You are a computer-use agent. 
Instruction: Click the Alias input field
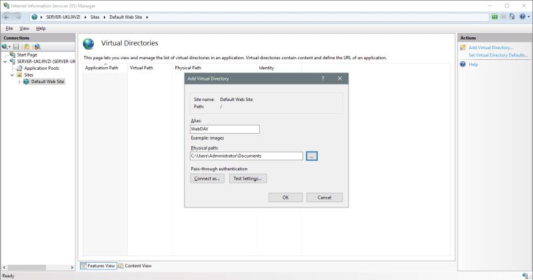click(225, 129)
